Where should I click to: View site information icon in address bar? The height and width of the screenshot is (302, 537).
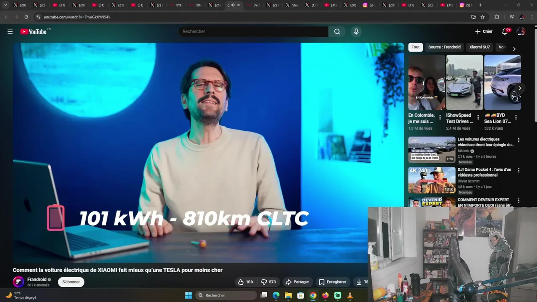click(38, 17)
